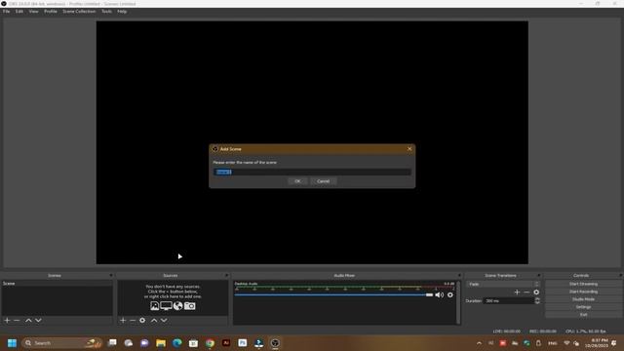The height and width of the screenshot is (351, 624).
Task: Click Exit in Controls panel
Action: click(583, 314)
